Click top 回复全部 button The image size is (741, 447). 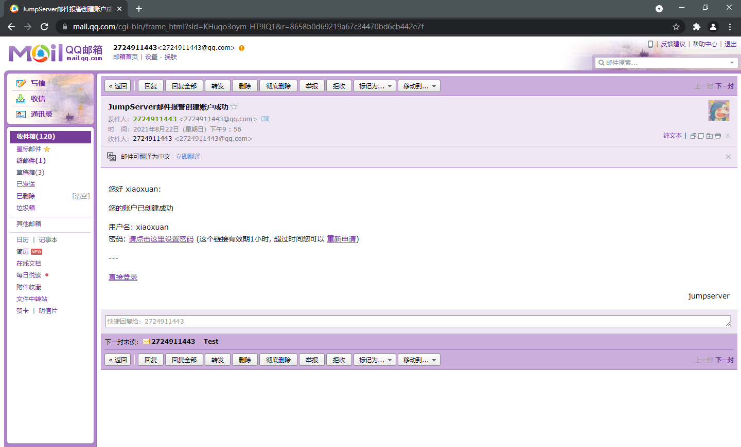tap(184, 86)
